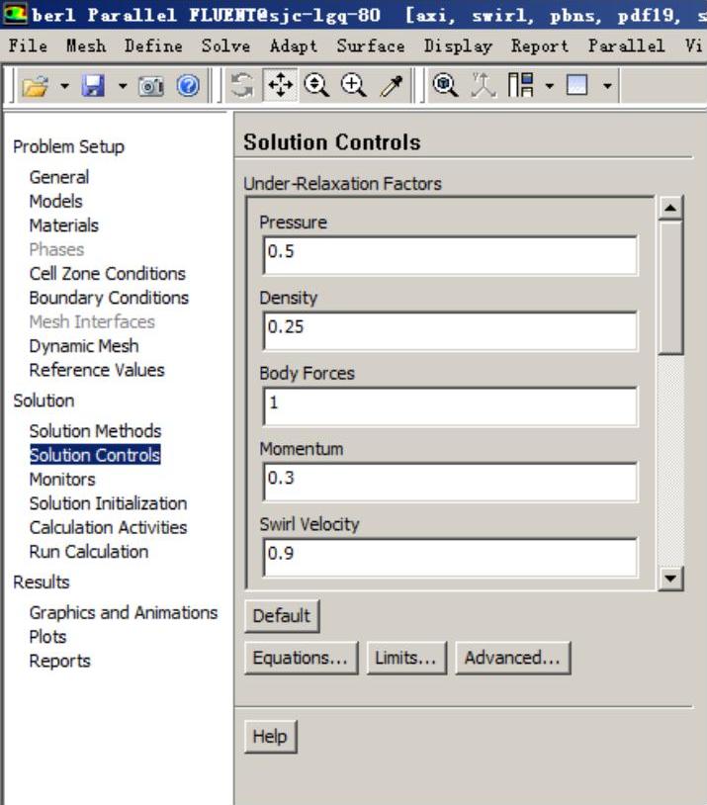Click scrollbar down arrow in Under-Relaxation list
Image resolution: width=707 pixels, height=805 pixels.
[x=671, y=580]
